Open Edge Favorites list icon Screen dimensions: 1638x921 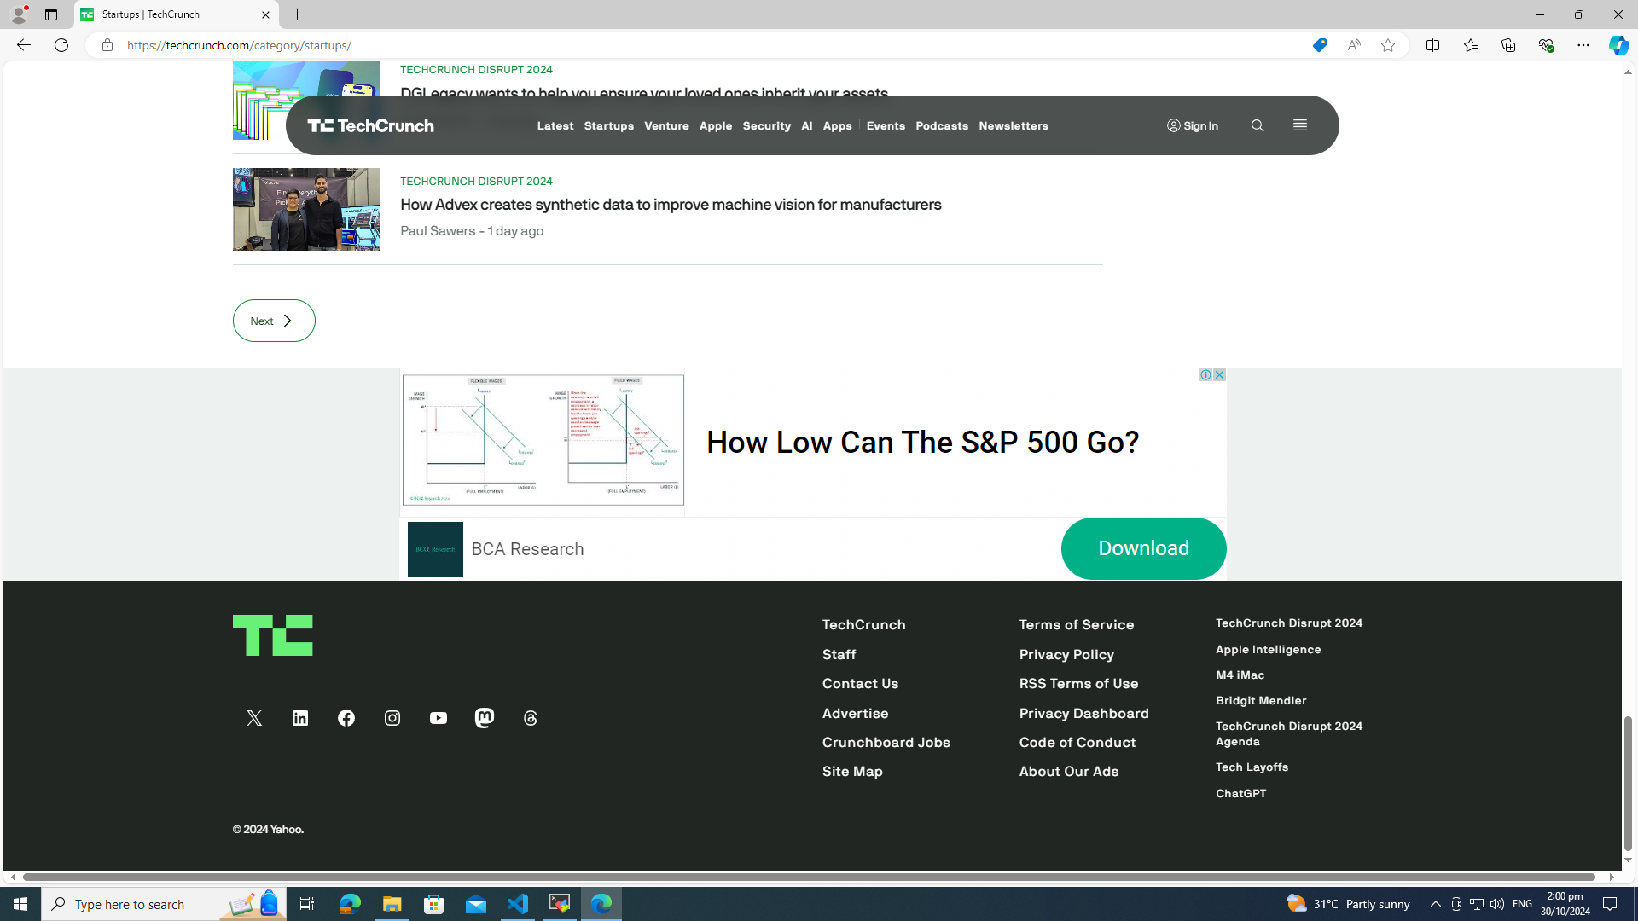pyautogui.click(x=1471, y=45)
